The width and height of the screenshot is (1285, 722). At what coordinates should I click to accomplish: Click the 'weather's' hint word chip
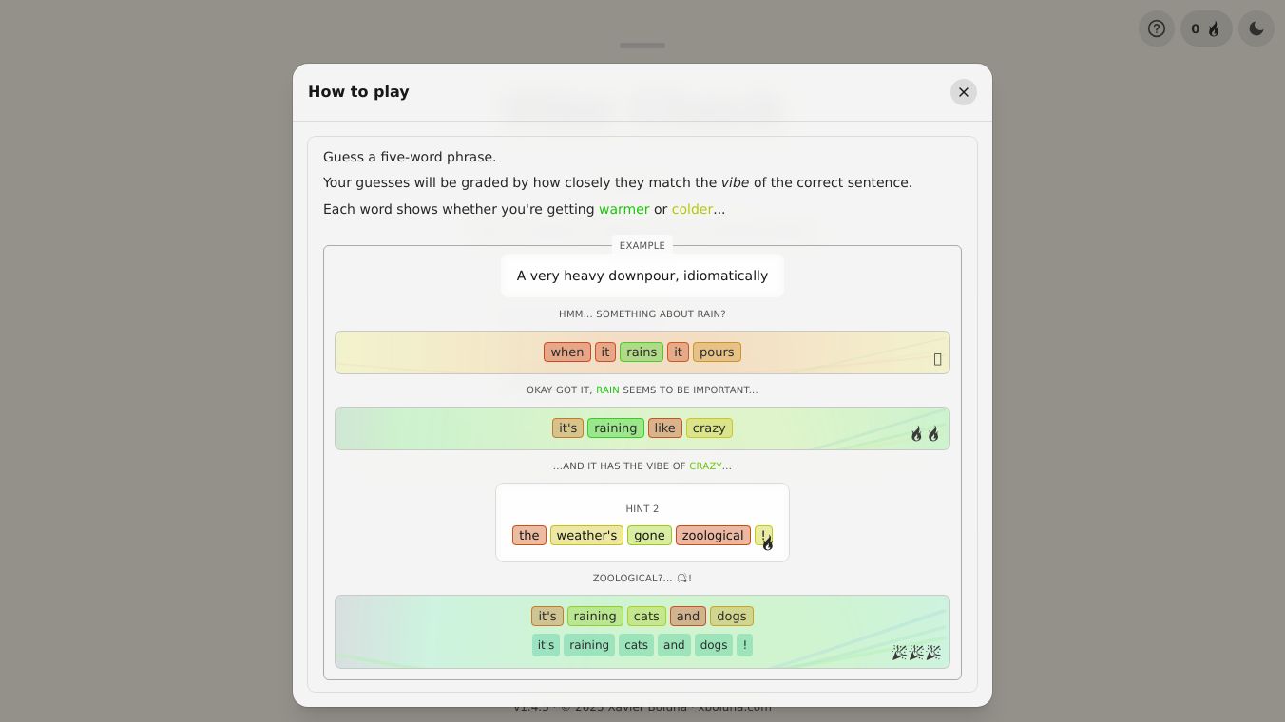tap(586, 536)
